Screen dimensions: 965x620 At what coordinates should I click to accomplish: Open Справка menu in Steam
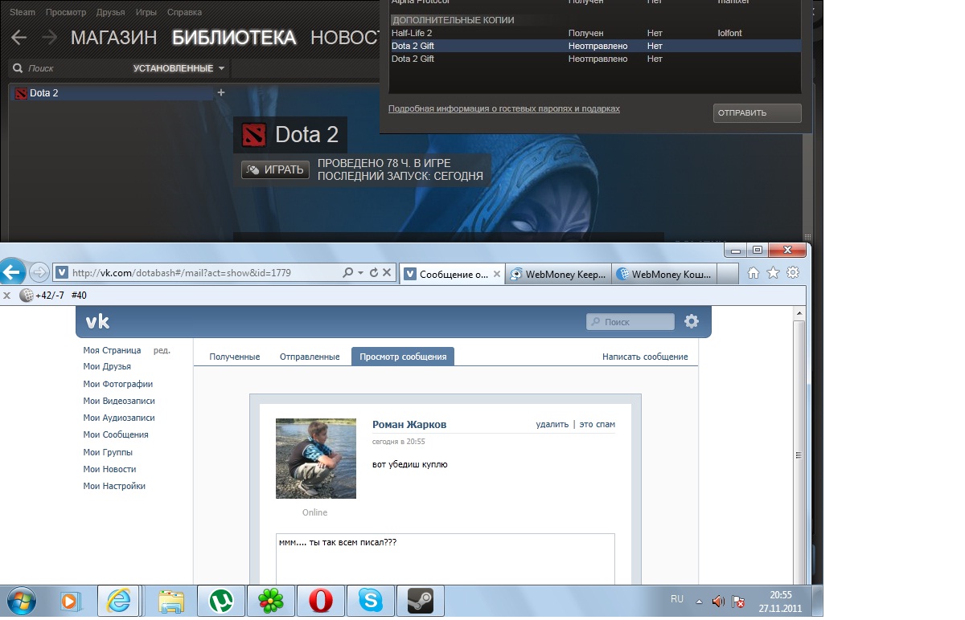pyautogui.click(x=185, y=13)
